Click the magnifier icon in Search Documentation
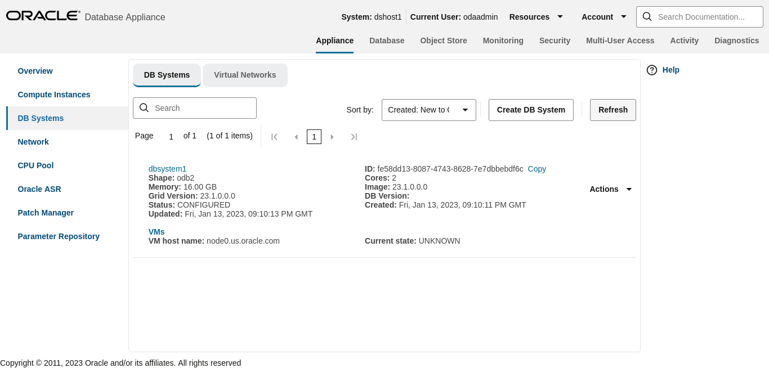Viewport: 769px width, 368px height. [x=647, y=17]
